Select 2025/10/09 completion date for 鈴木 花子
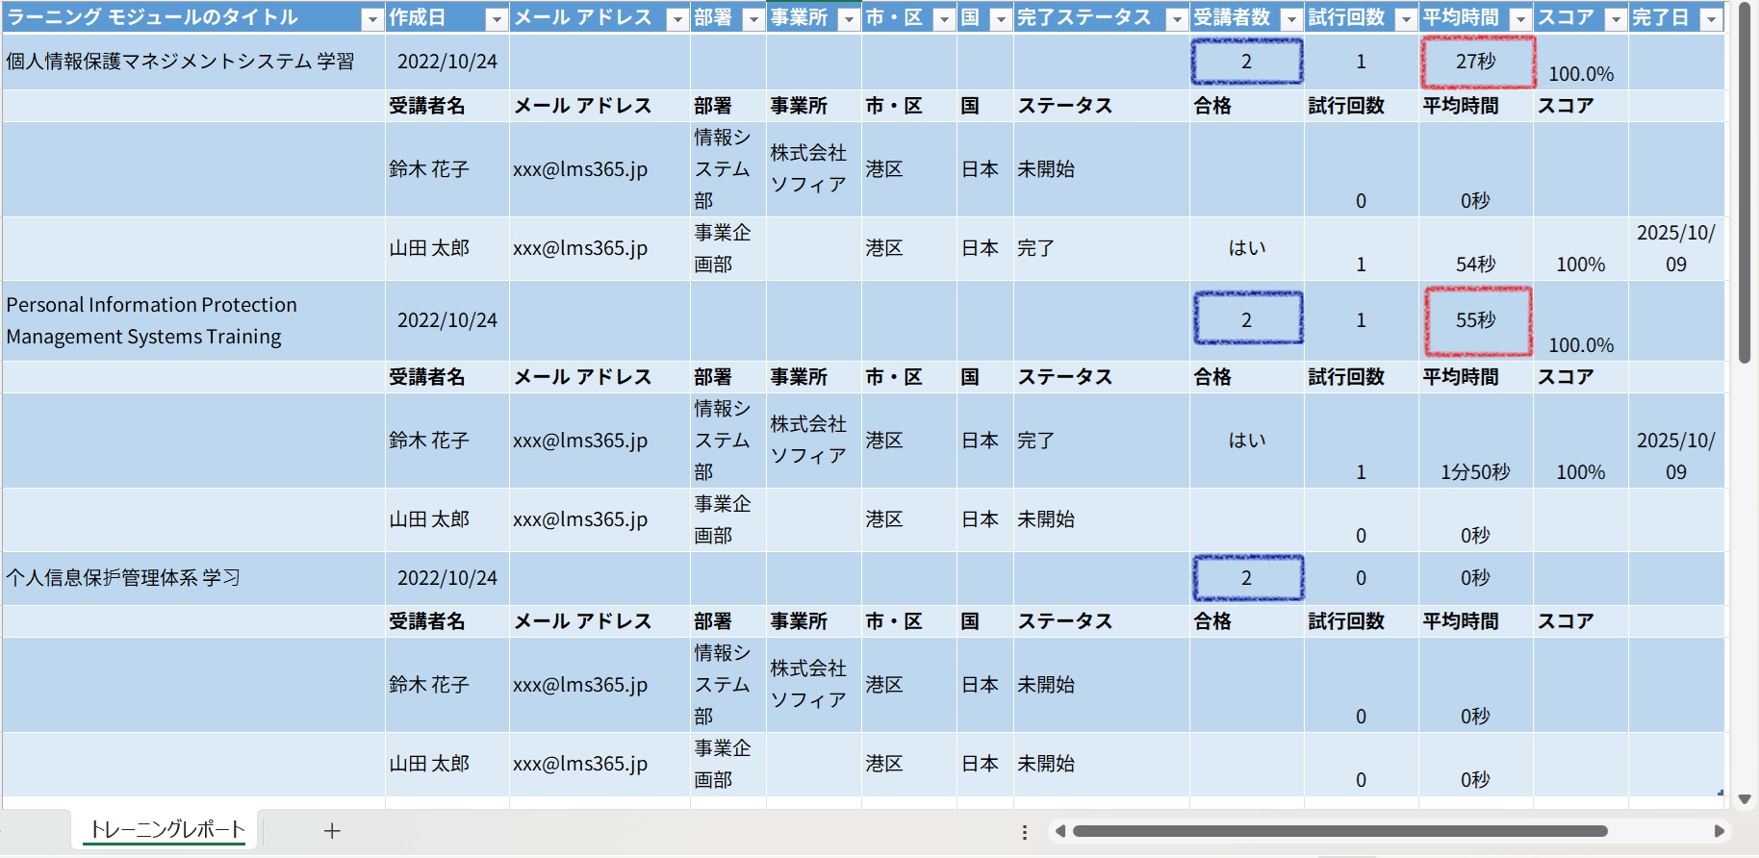Screen dimensions: 1759x858 pyautogui.click(x=1676, y=441)
